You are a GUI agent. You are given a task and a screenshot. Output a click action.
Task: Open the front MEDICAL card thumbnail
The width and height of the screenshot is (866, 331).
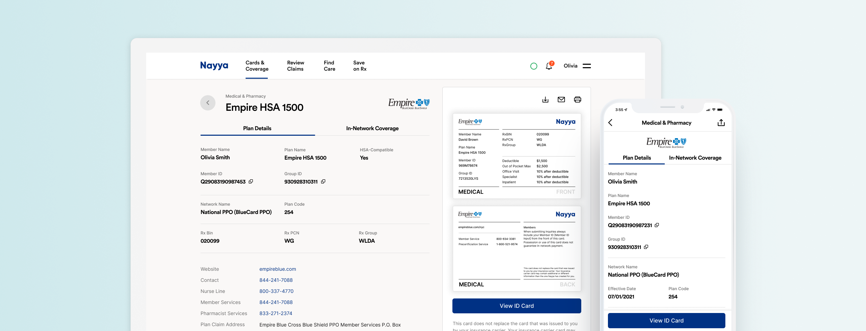click(517, 156)
